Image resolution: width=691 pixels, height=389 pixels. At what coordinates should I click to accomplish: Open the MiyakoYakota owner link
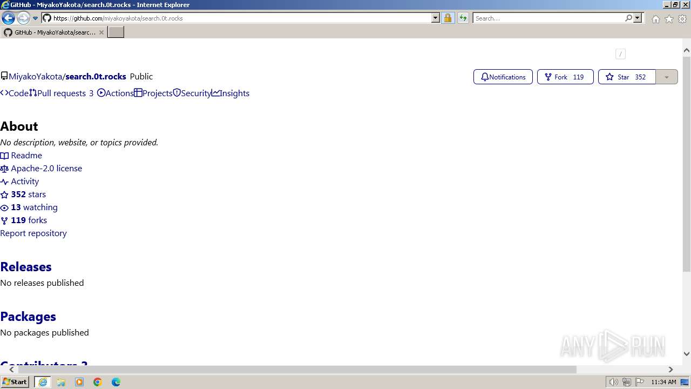tap(35, 76)
